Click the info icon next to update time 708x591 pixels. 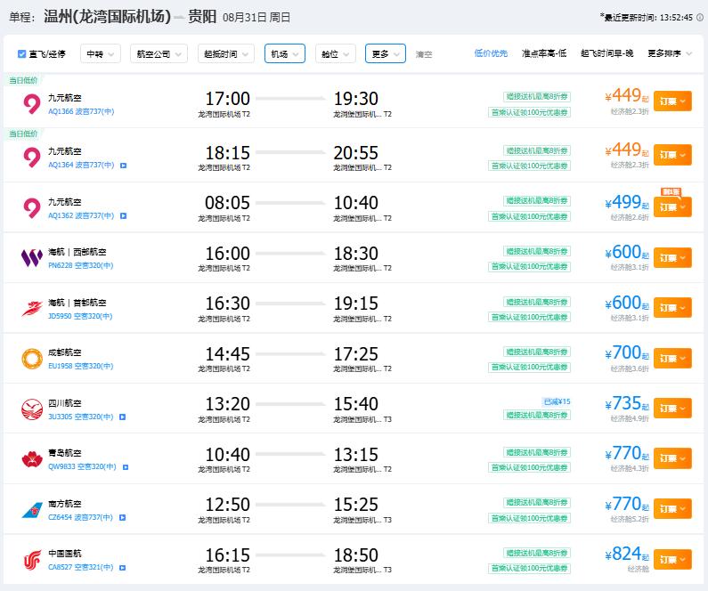pos(699,18)
